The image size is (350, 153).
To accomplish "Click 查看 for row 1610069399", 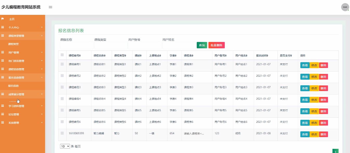I will tap(305, 134).
